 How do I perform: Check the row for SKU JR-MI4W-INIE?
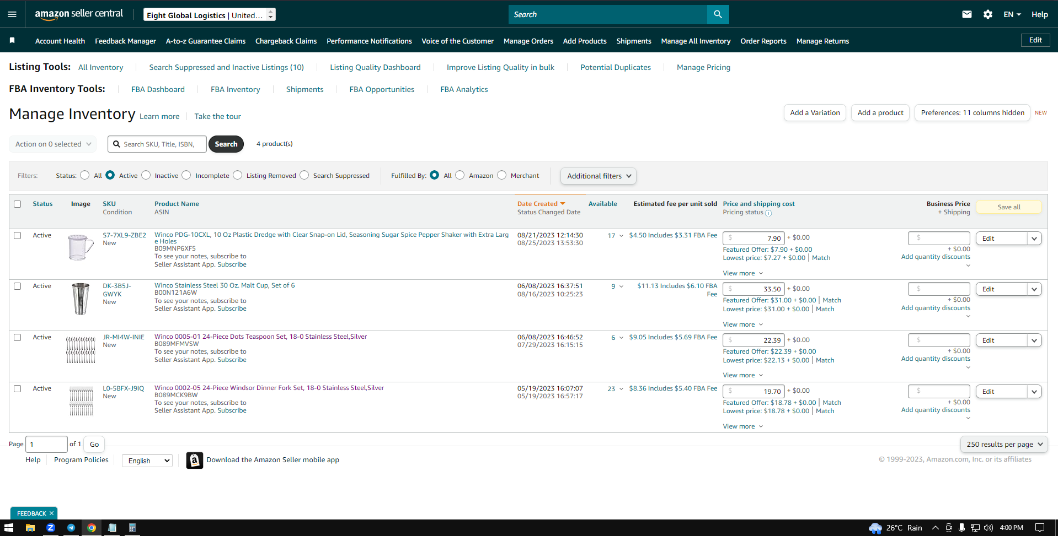coord(18,337)
